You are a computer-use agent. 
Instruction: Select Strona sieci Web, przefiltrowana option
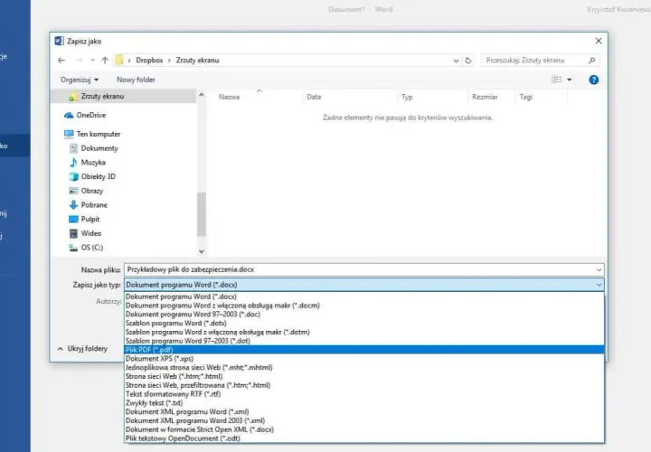tap(364, 385)
